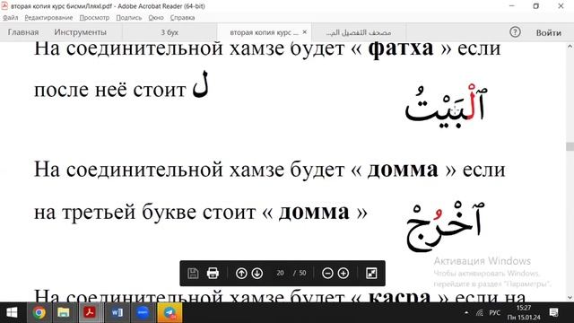Image resolution: width=574 pixels, height=323 pixels.
Task: Click the save icon in floating toolbar
Action: (x=193, y=273)
